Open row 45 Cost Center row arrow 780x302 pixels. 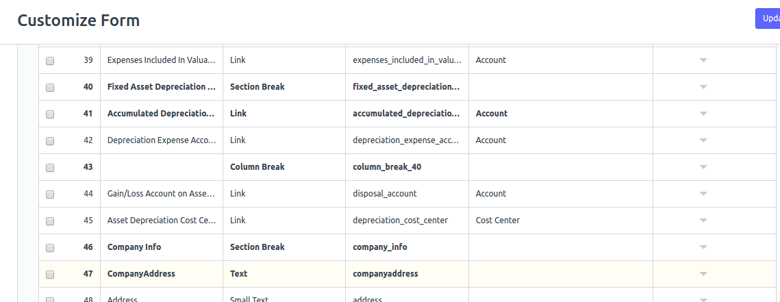pyautogui.click(x=703, y=221)
